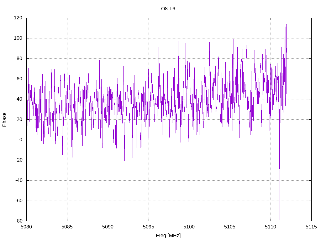Click the y-axis tick label 40
This screenshot has width=321, height=240.
point(19,99)
